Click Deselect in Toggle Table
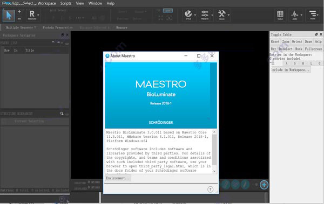Screen dimensions: 324x204 (286, 49)
